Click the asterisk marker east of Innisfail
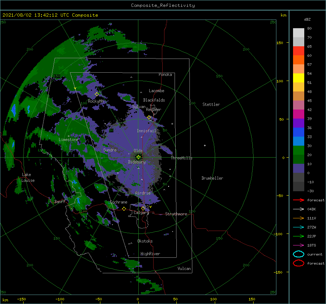The width and height of the screenshot is (326, 304). pyautogui.click(x=172, y=124)
